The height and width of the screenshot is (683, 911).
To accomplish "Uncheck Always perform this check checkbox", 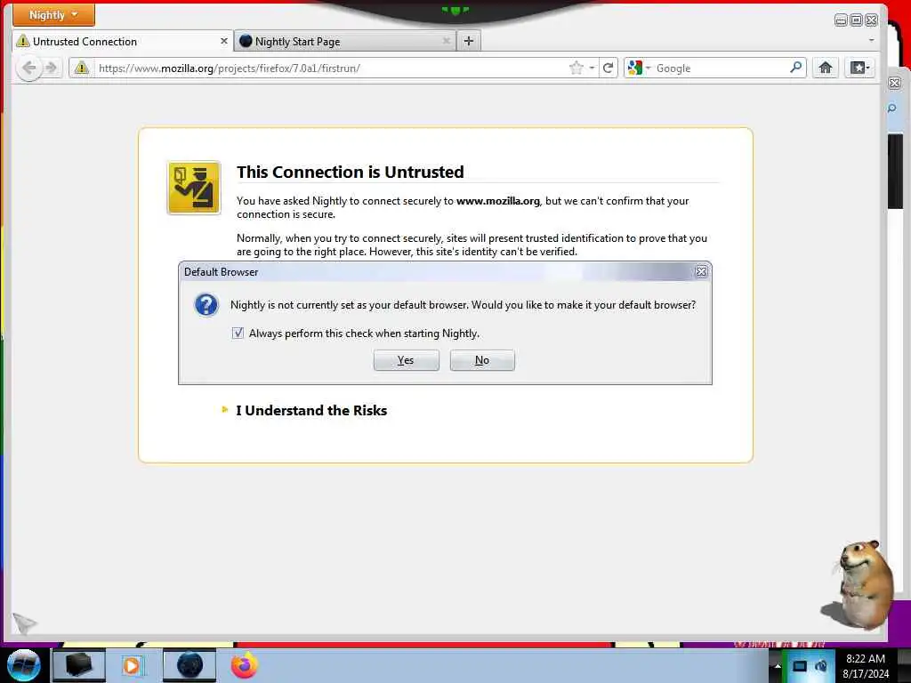I will [x=238, y=333].
